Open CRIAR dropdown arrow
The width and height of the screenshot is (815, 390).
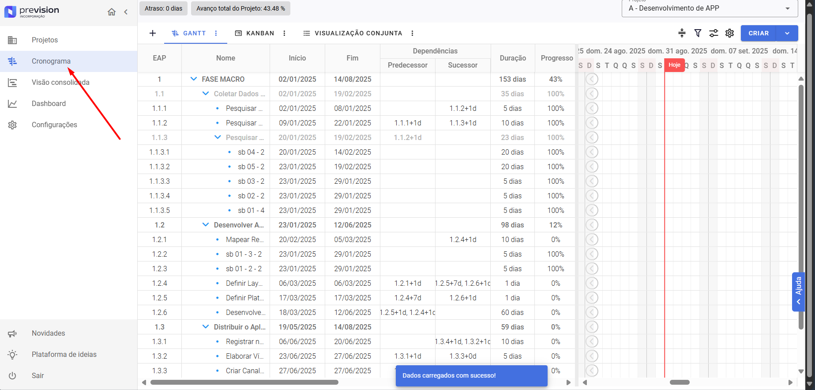(x=787, y=33)
